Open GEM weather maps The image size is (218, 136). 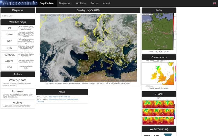[x=9, y=67]
